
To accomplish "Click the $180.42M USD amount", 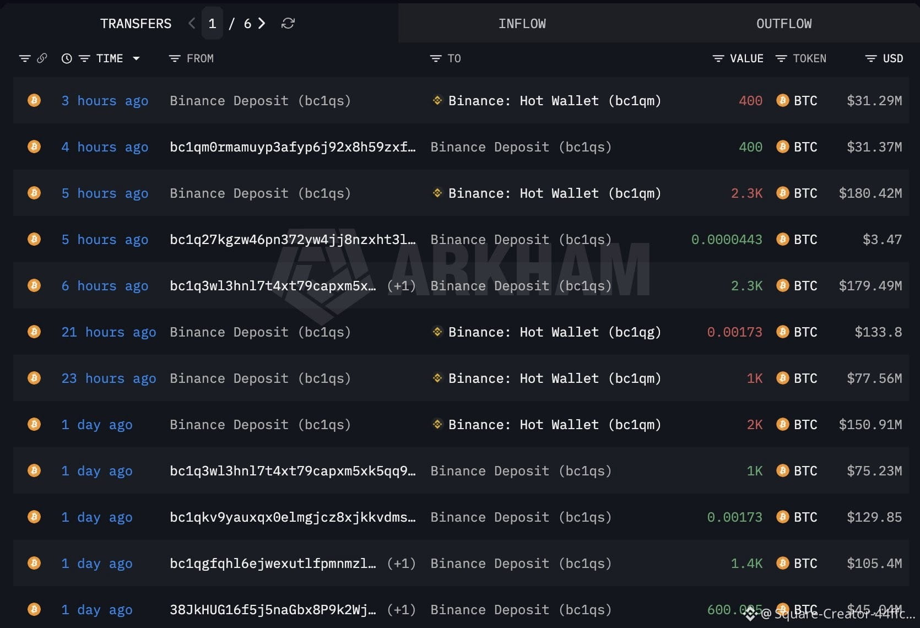I will pyautogui.click(x=870, y=193).
